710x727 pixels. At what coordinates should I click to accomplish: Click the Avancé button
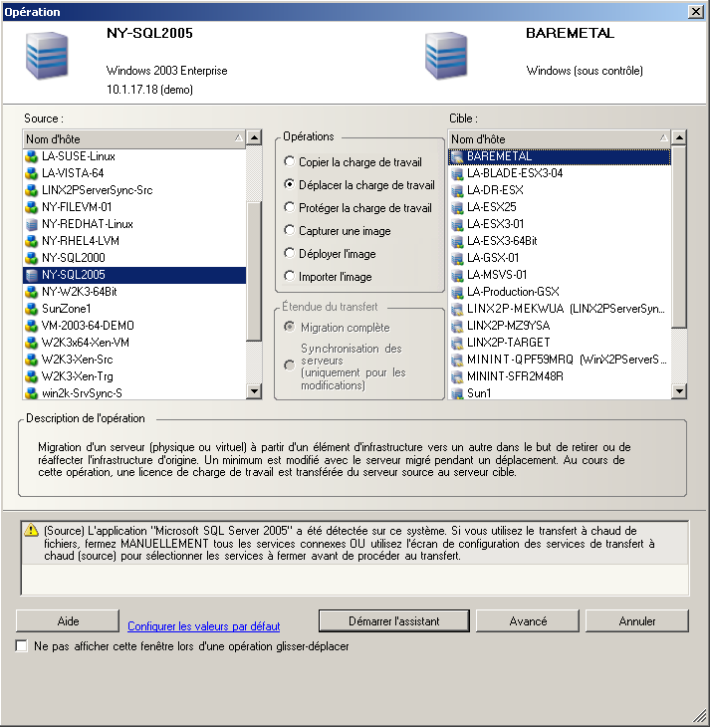pyautogui.click(x=528, y=621)
